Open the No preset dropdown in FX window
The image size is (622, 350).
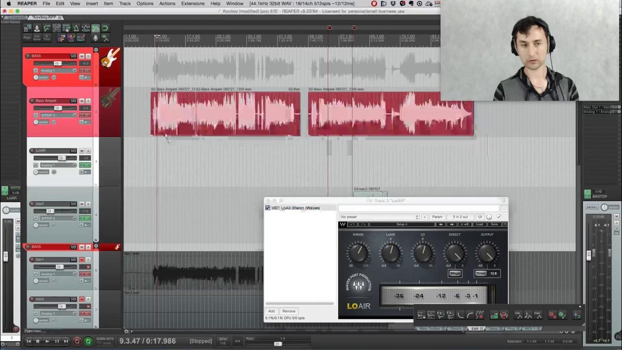[x=380, y=217]
